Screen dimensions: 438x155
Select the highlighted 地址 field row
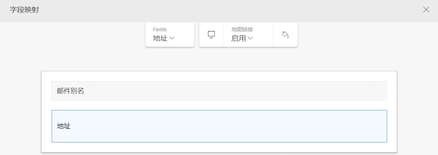tap(219, 126)
